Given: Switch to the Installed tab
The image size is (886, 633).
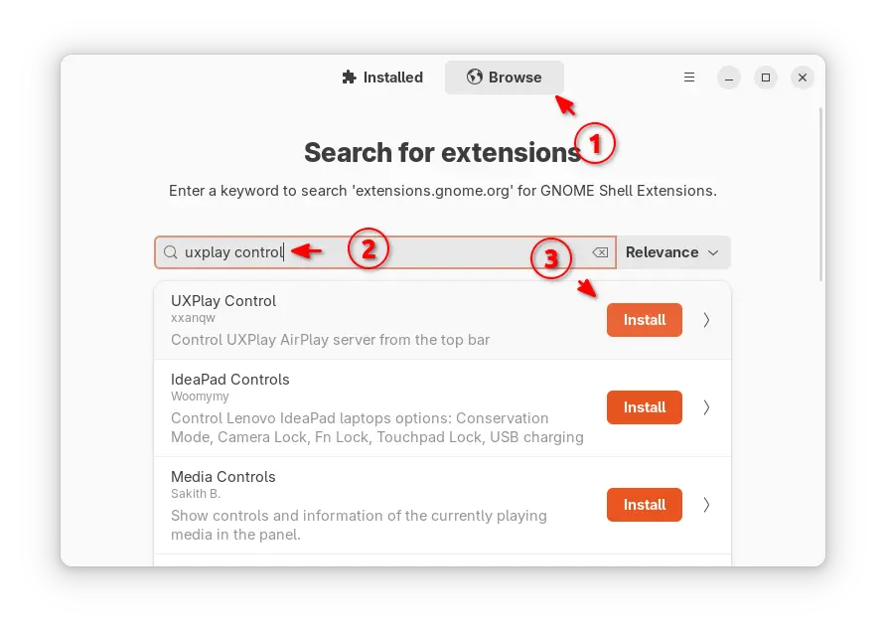Looking at the screenshot, I should (382, 78).
